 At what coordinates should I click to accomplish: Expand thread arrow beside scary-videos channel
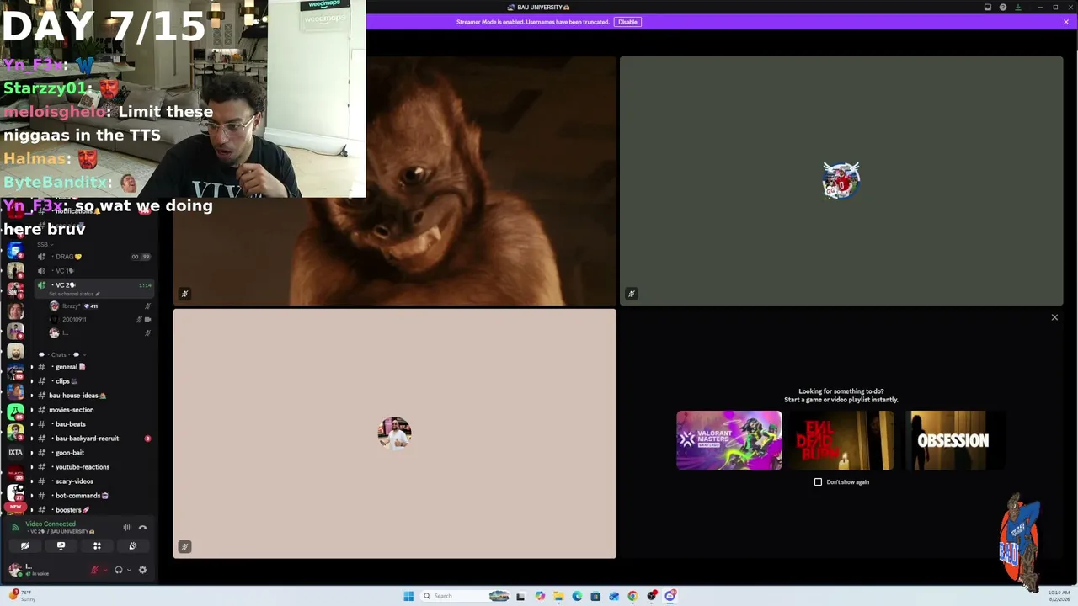(32, 481)
